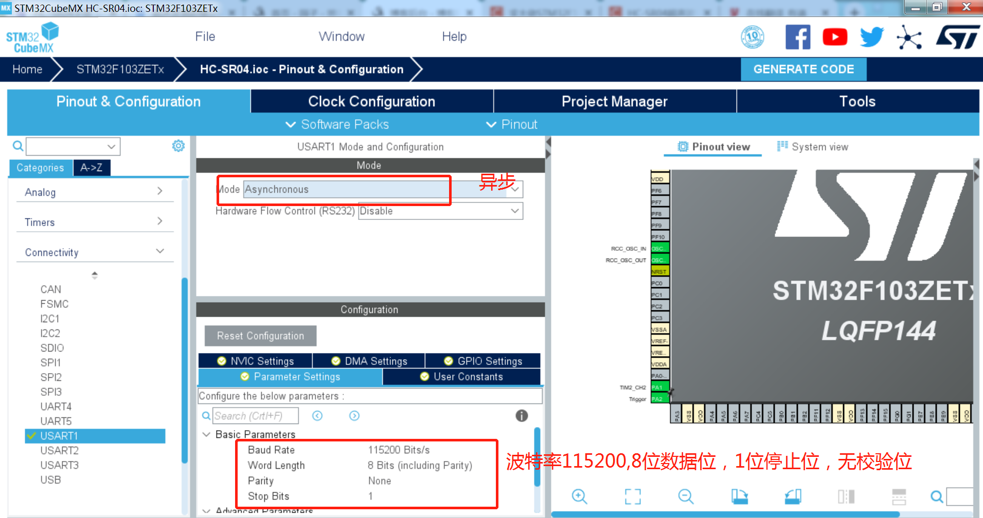Open the peripheral search combo box

pyautogui.click(x=73, y=146)
